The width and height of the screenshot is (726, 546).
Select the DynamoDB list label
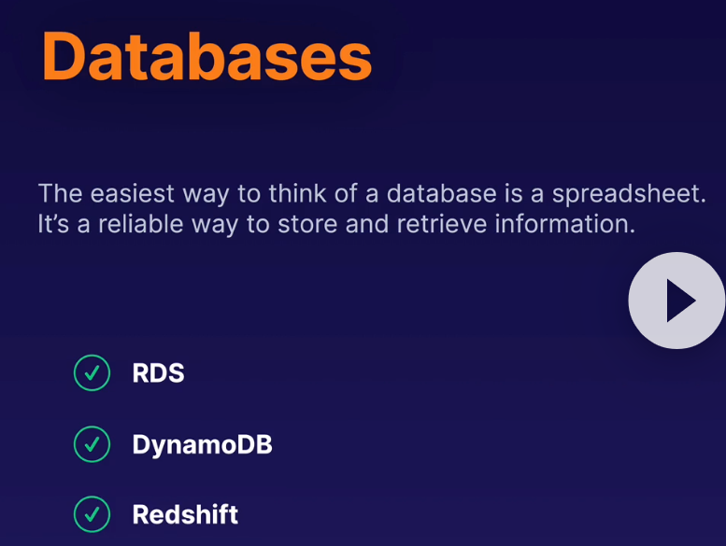tap(202, 444)
